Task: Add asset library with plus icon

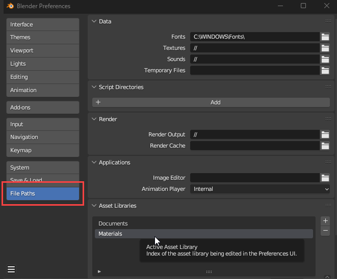Action: tap(325, 221)
